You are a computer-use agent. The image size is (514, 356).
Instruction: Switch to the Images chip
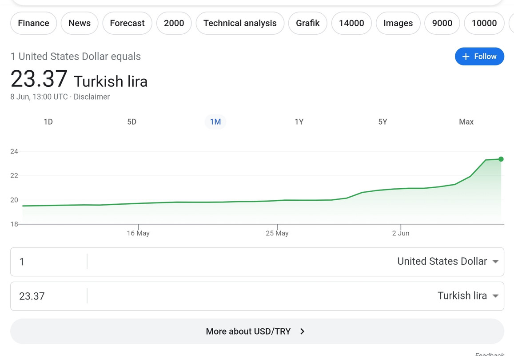click(398, 23)
